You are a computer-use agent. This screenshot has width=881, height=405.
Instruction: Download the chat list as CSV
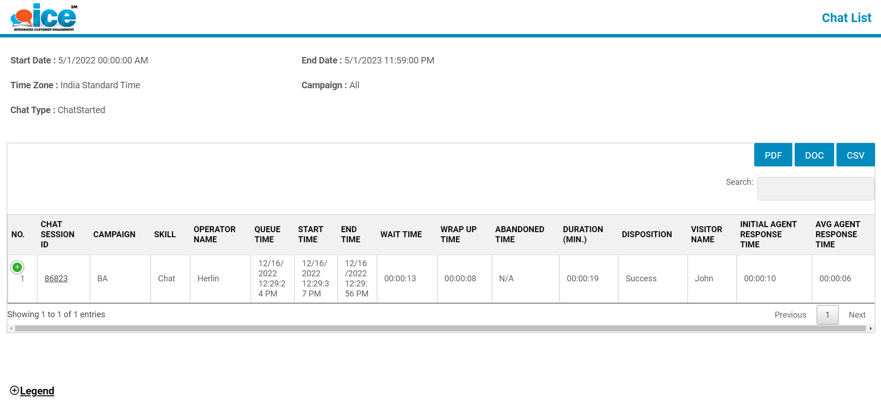(x=855, y=155)
